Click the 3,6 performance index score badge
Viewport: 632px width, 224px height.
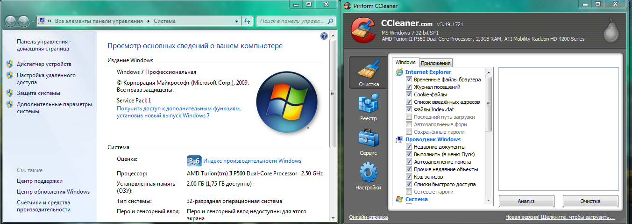pyautogui.click(x=193, y=160)
